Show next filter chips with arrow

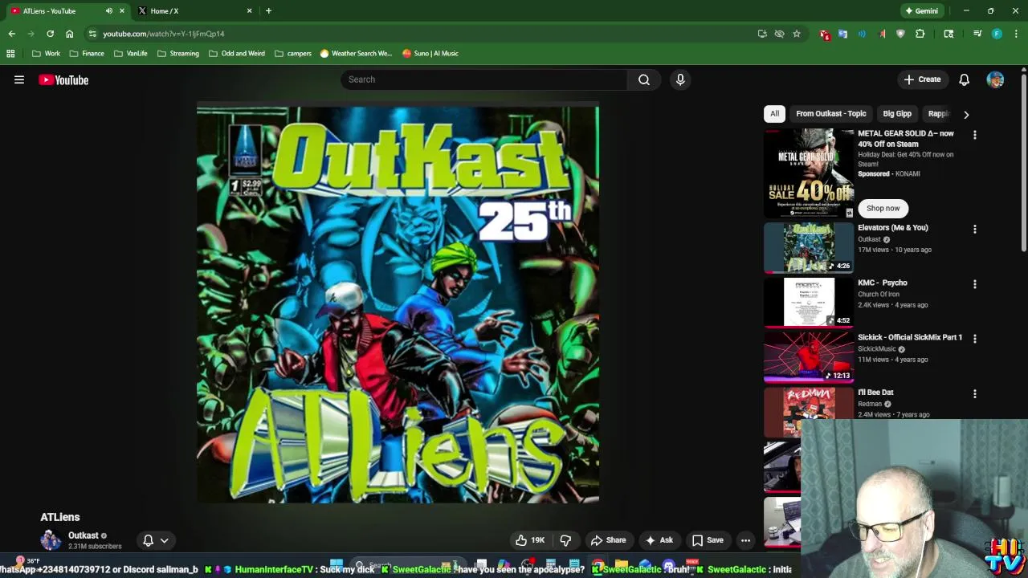(x=966, y=114)
